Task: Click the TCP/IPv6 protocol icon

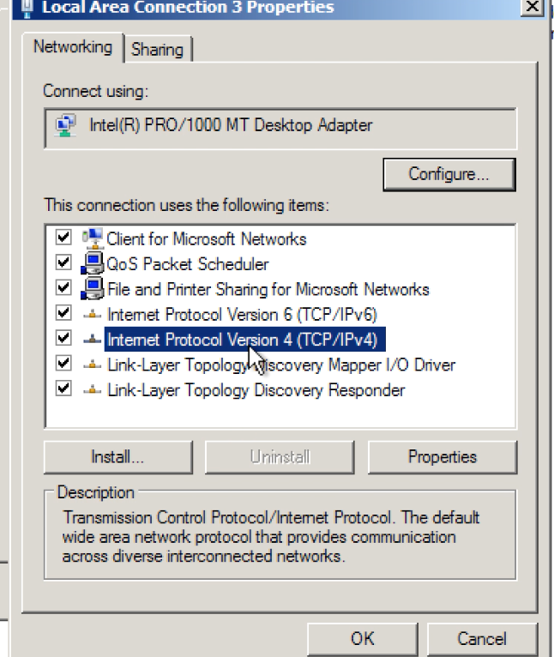Action: 92,315
